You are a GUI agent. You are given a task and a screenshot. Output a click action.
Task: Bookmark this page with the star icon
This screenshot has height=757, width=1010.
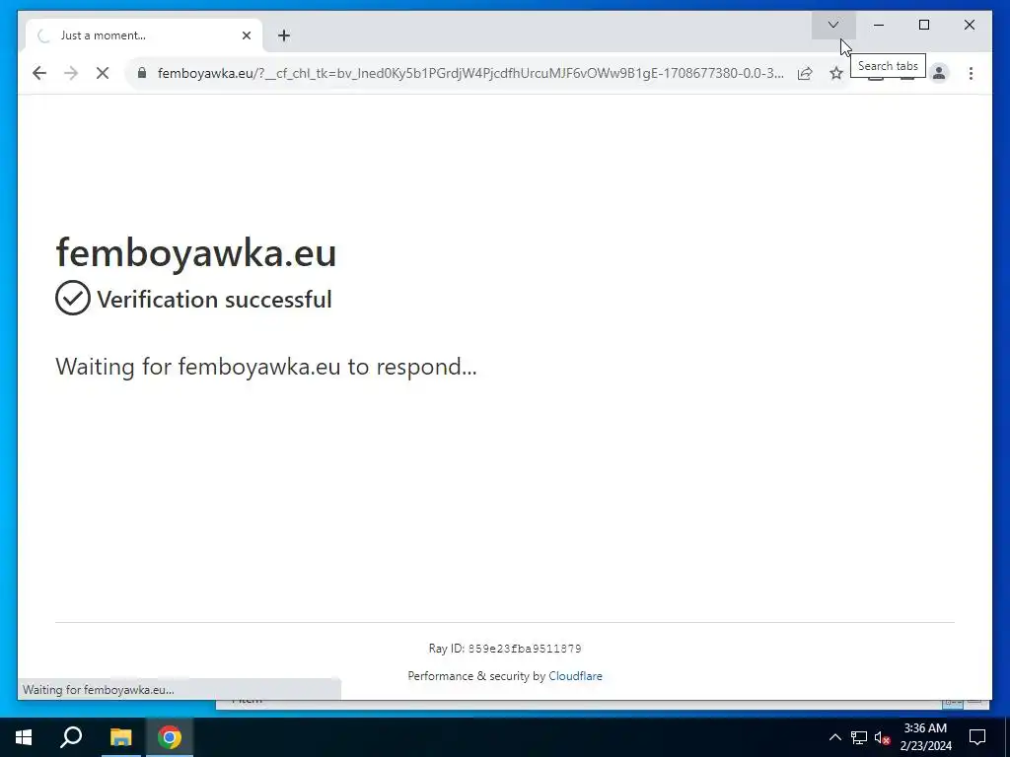tap(836, 73)
